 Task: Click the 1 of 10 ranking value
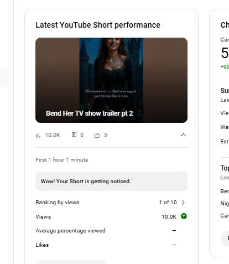coord(168,203)
